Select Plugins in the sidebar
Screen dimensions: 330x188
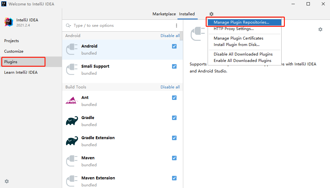click(x=31, y=62)
